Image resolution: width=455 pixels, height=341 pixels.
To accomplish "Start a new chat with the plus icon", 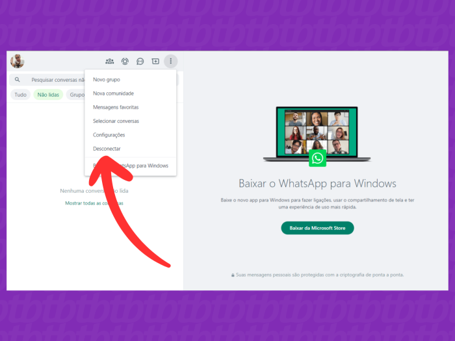I will (x=155, y=61).
